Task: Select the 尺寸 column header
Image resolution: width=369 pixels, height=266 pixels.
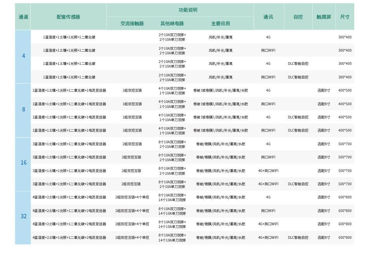Action: point(345,17)
